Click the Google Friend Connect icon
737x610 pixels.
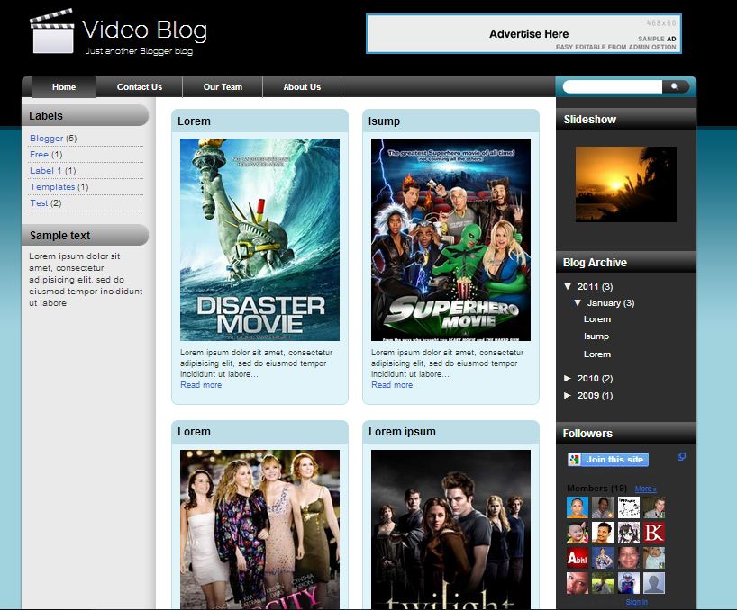click(574, 460)
